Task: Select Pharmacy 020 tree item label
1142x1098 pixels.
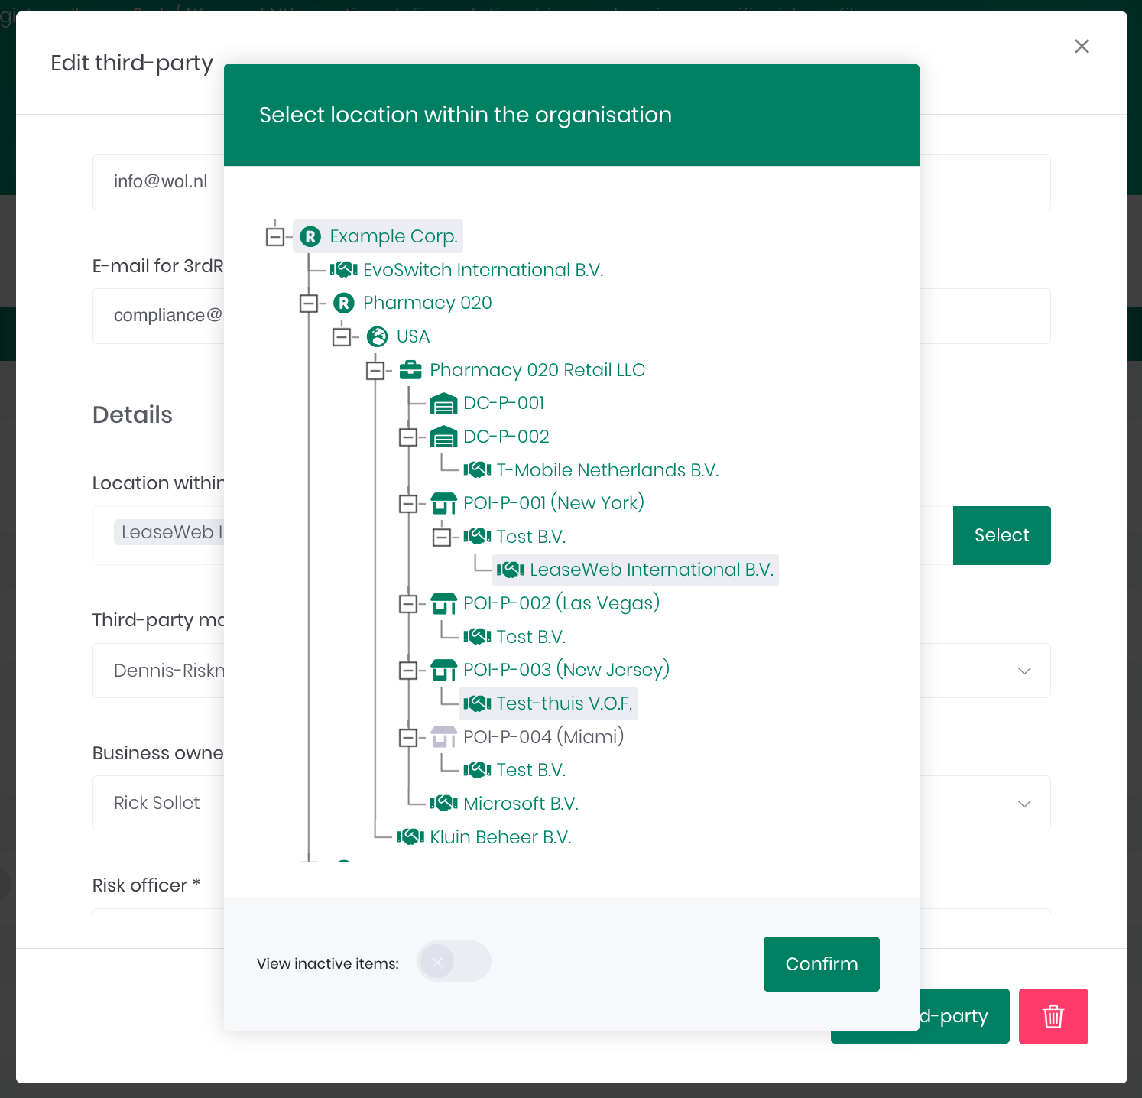Action: tap(427, 304)
